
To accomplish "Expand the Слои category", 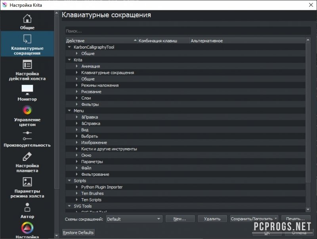I will coord(76,98).
